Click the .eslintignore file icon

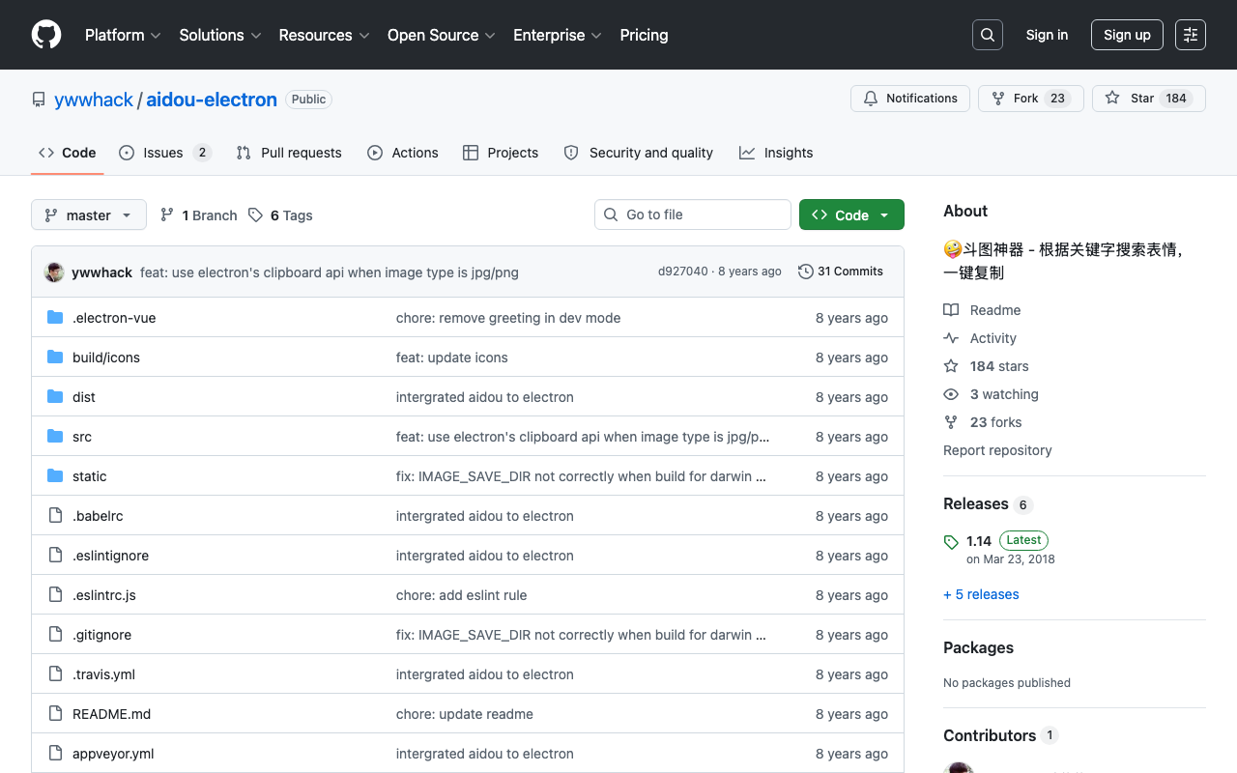pos(55,556)
